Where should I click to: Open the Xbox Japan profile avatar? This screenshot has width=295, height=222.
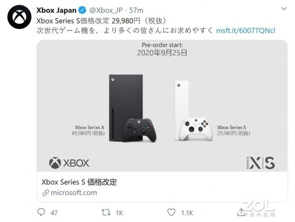click(x=19, y=17)
